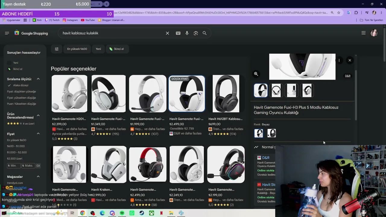Image resolution: width=386 pixels, height=217 pixels.
Task: Open the Google apps grid
Action: pos(363,33)
